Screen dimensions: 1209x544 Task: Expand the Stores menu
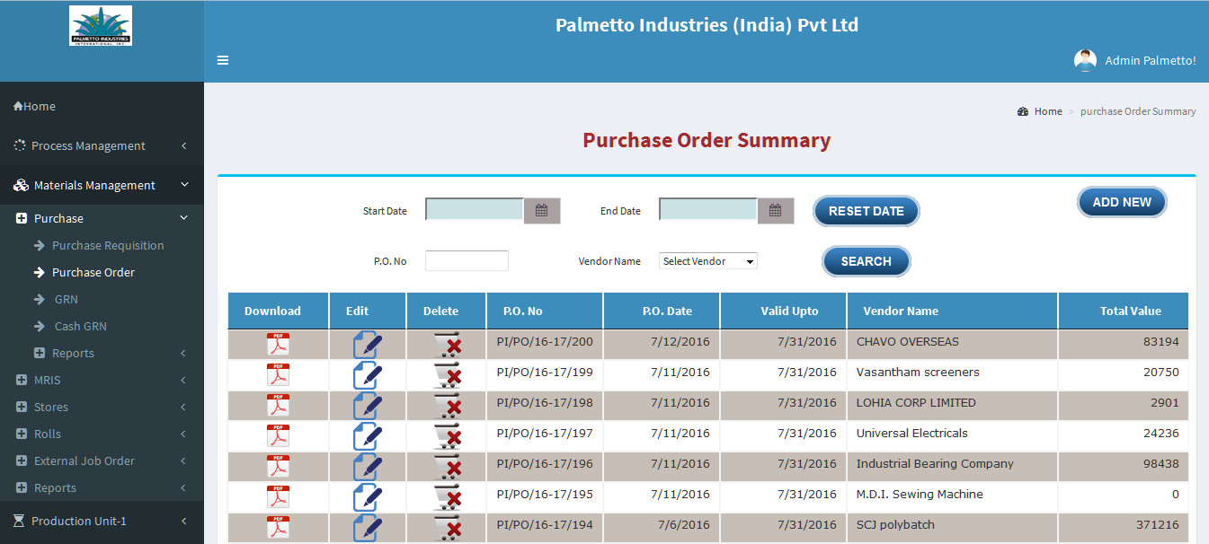pos(102,407)
